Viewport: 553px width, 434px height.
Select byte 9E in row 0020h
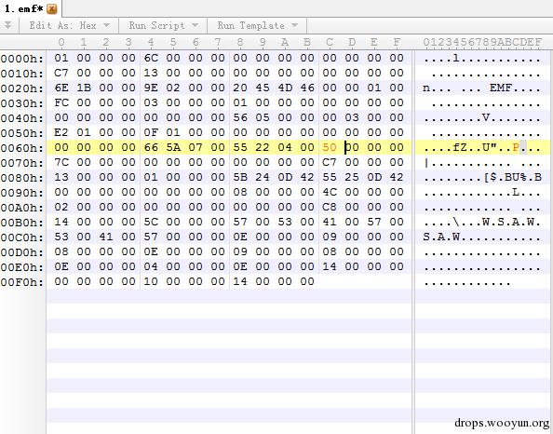click(151, 88)
